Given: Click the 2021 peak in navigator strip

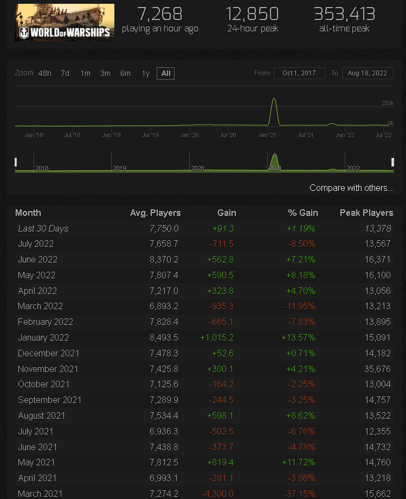Looking at the screenshot, I should [x=274, y=159].
